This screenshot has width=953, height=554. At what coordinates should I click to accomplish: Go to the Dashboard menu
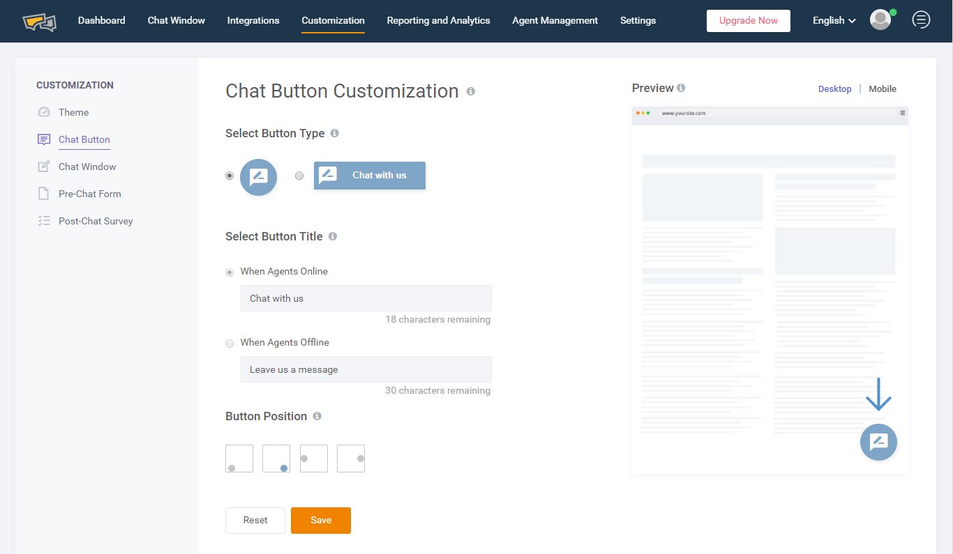tap(102, 20)
